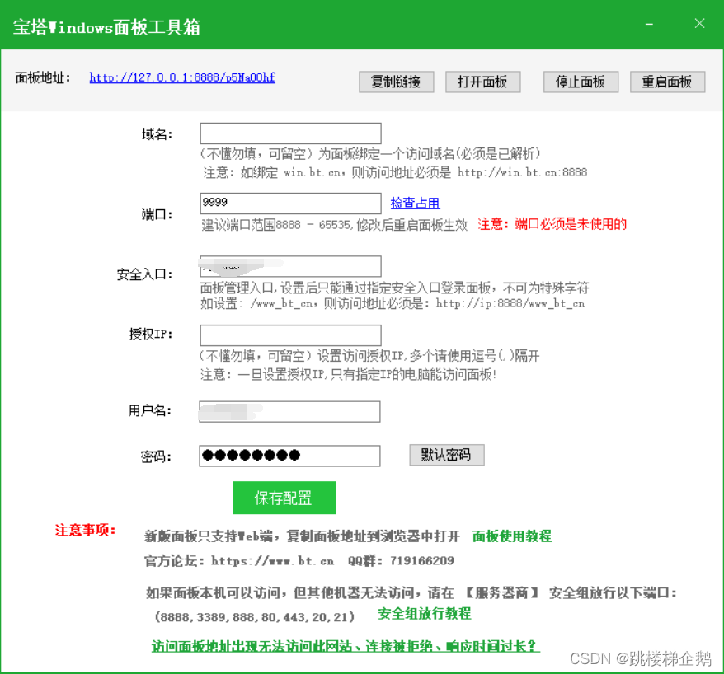
Task: Select the masked 密码 password field
Action: 289,455
